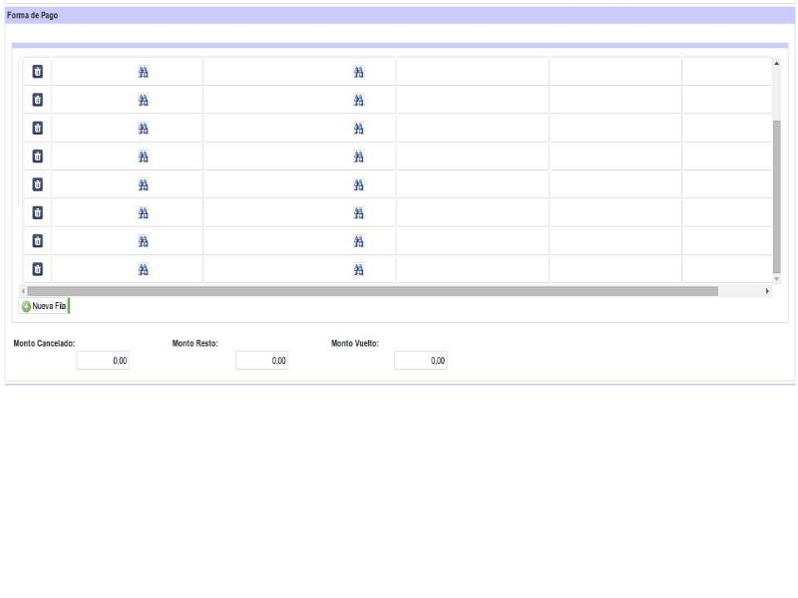Remove the last visible row using its trash icon

(38, 269)
